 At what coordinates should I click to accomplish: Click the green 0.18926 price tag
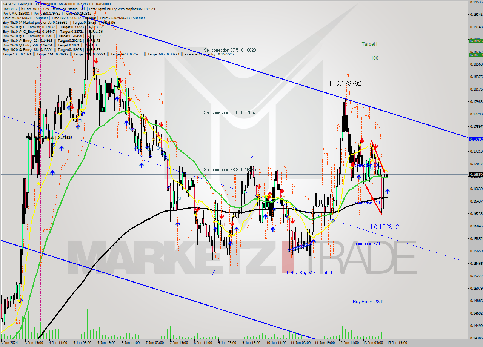(475, 41)
